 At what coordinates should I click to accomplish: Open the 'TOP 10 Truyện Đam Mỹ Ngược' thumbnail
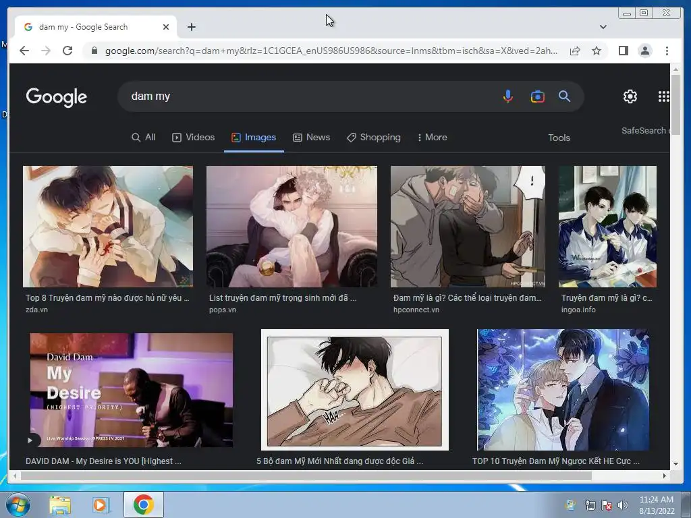coord(563,390)
